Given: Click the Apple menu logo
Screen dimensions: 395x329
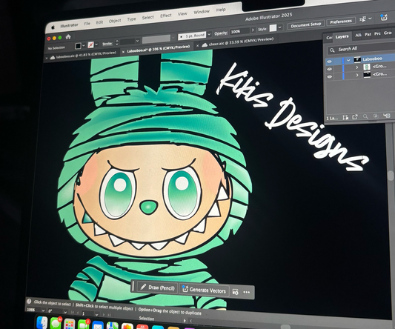Looking at the screenshot, I should point(53,27).
